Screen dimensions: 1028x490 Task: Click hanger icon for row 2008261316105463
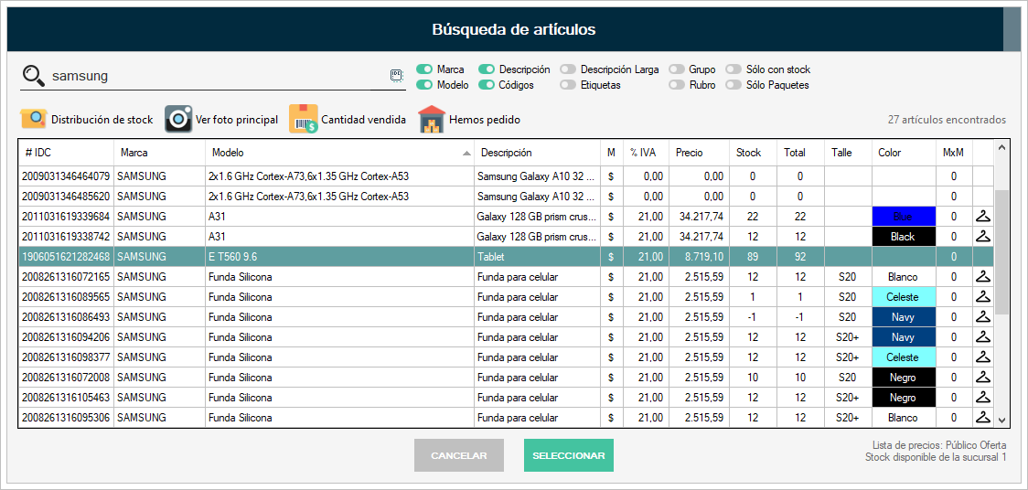point(982,398)
